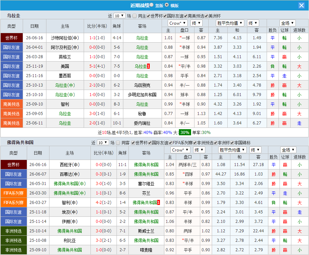Open Cape Verde 终 dropdown beside 胜平负均值
This screenshot has height=255, width=309.
[x=255, y=150]
